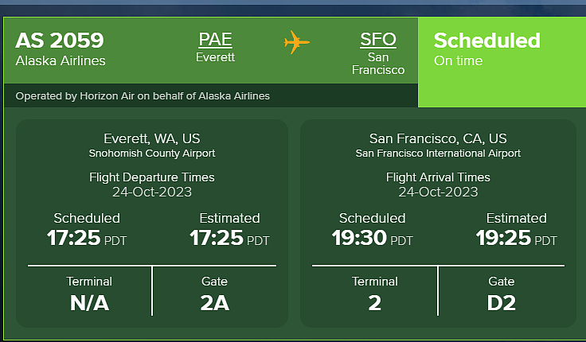This screenshot has height=342, width=586.
Task: Click the scheduled arrival time 19:30
Action: [x=359, y=238]
